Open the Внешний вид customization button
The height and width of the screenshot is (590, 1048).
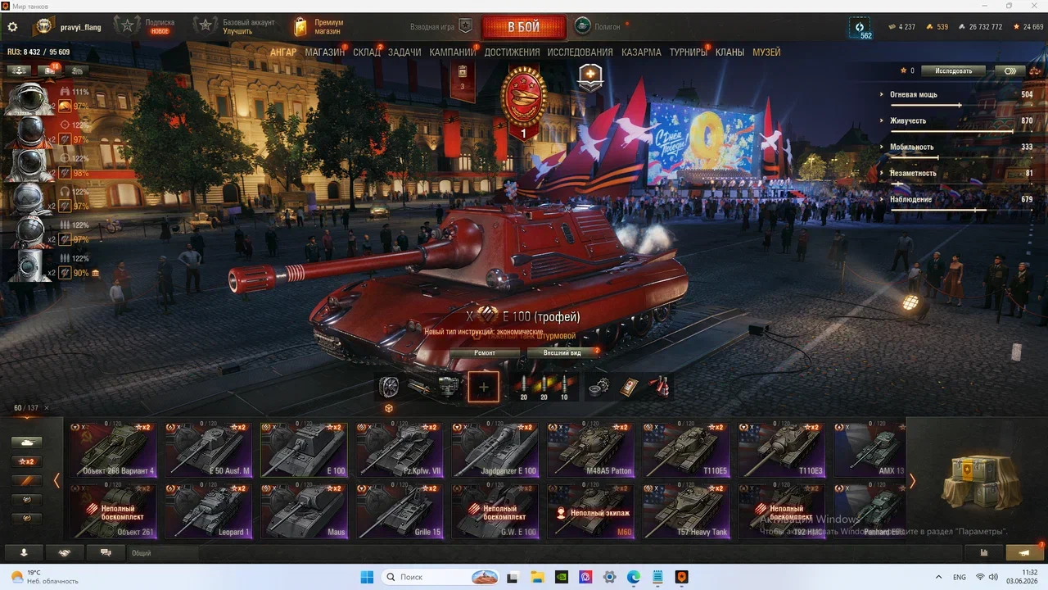pyautogui.click(x=562, y=352)
